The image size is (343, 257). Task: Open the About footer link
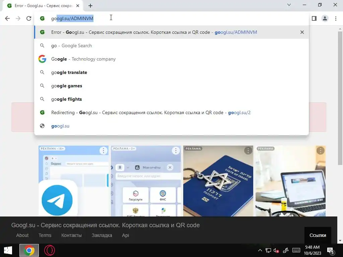[22, 235]
